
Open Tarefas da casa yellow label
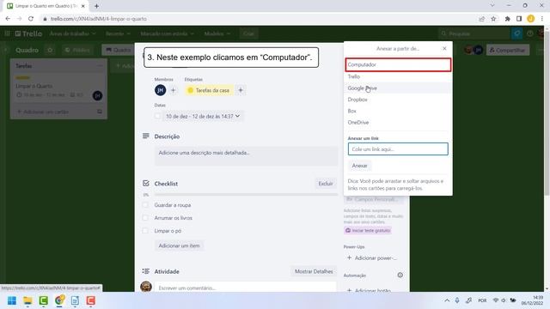(x=209, y=90)
